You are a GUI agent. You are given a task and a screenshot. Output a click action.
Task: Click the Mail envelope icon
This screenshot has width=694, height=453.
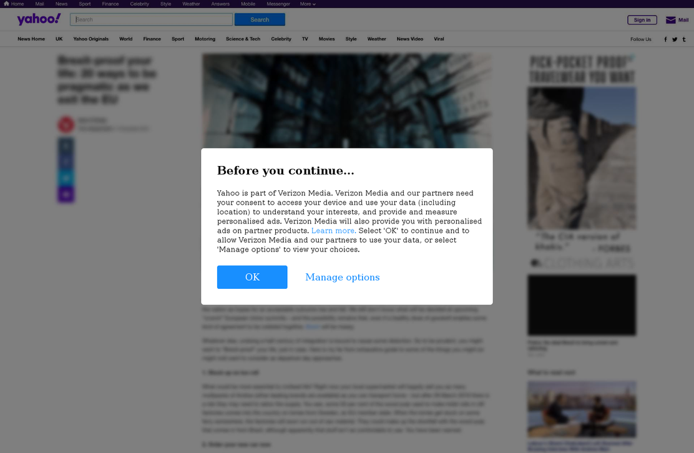[670, 20]
